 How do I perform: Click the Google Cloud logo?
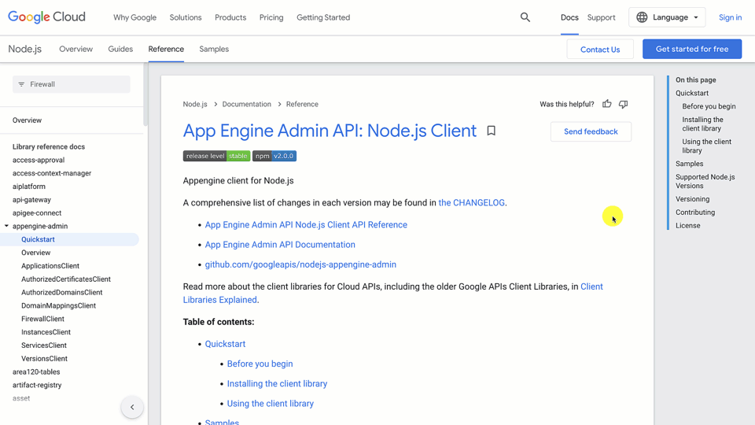click(47, 17)
